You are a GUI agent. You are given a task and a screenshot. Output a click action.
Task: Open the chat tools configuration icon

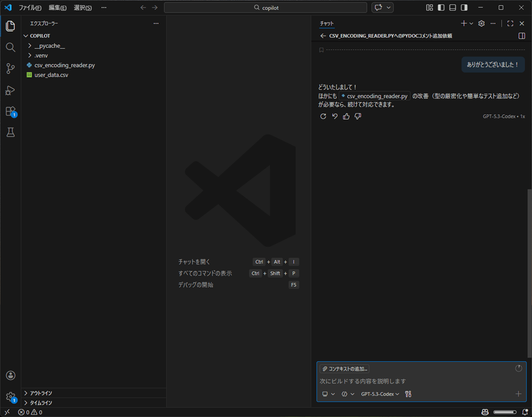coord(408,394)
